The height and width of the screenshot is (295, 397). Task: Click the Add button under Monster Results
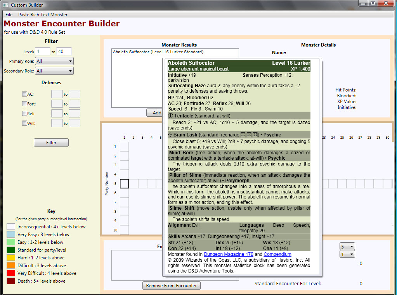coord(154,112)
